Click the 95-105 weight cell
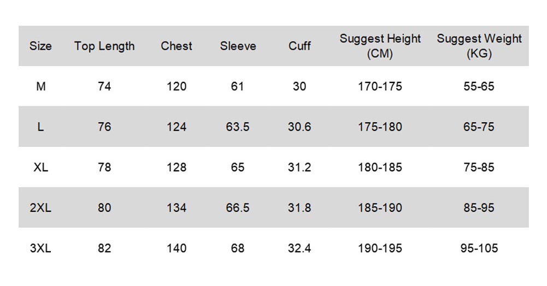This screenshot has height=286, width=547. 479,248
